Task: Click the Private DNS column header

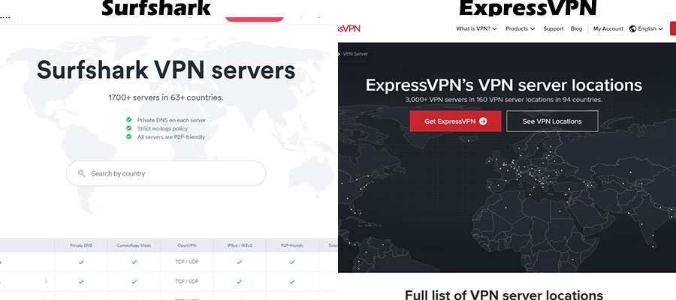Action: [x=81, y=245]
